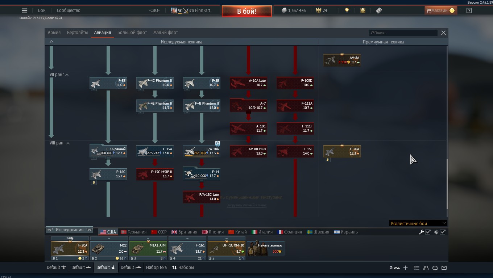This screenshot has height=278, width=493.
Task: Close the research tree window
Action: click(443, 33)
